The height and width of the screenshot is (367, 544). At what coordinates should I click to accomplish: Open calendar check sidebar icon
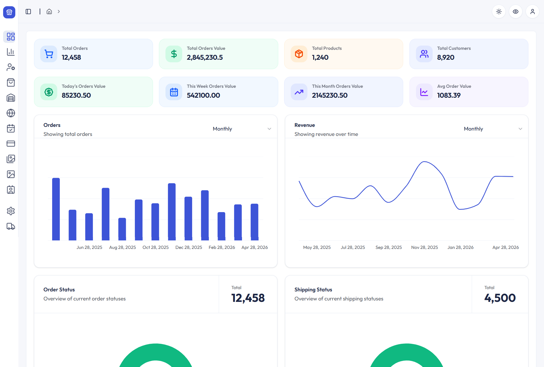point(11,128)
